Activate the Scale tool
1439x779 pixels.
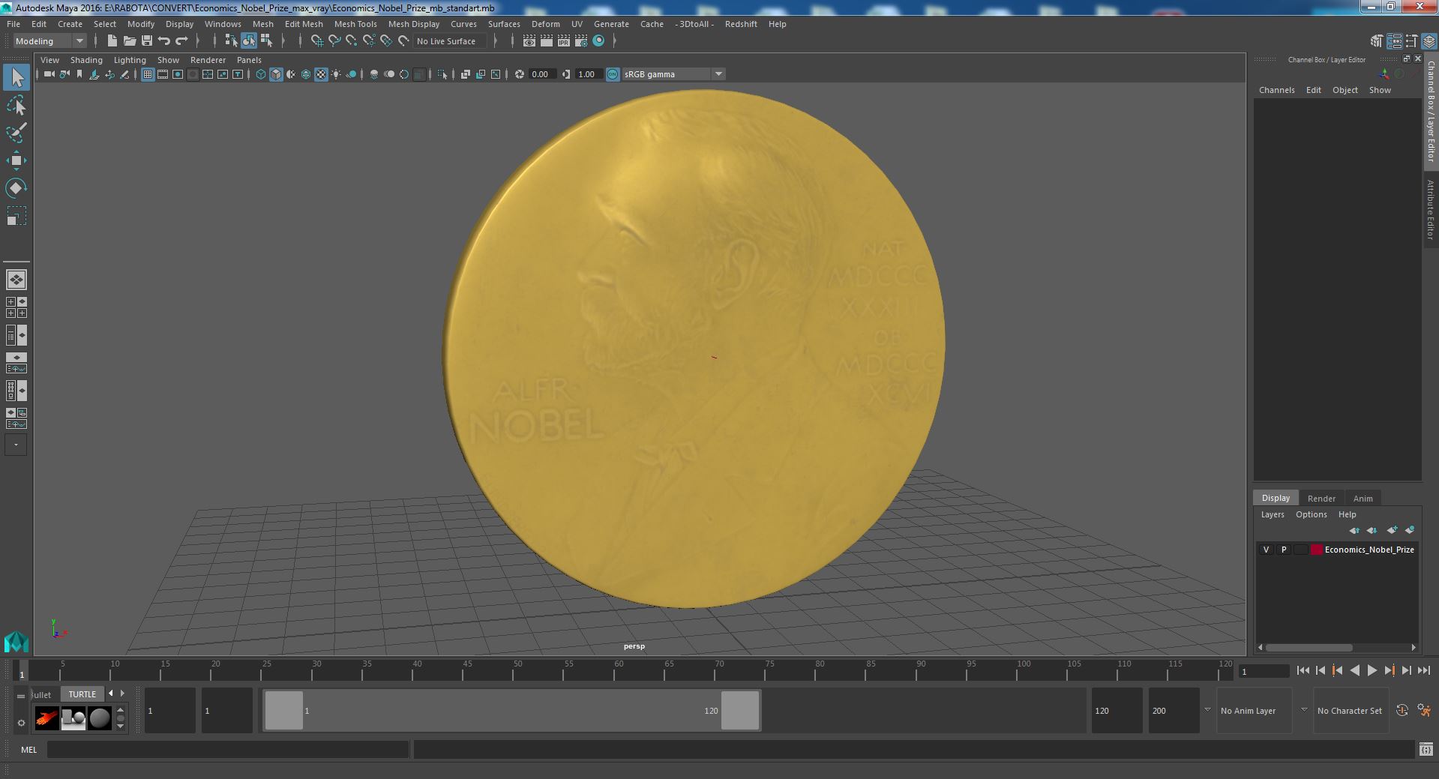pyautogui.click(x=16, y=216)
